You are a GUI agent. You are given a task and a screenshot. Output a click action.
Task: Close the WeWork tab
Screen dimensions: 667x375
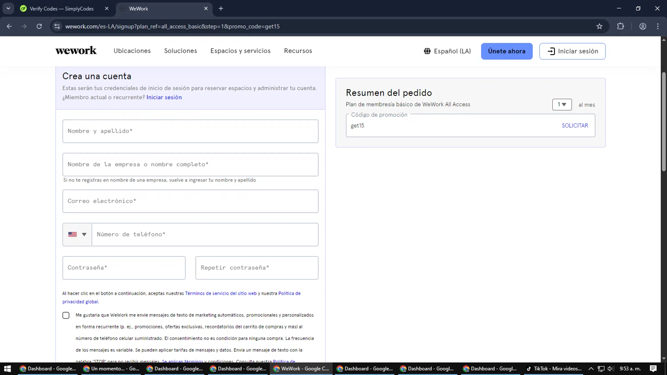pyautogui.click(x=206, y=8)
